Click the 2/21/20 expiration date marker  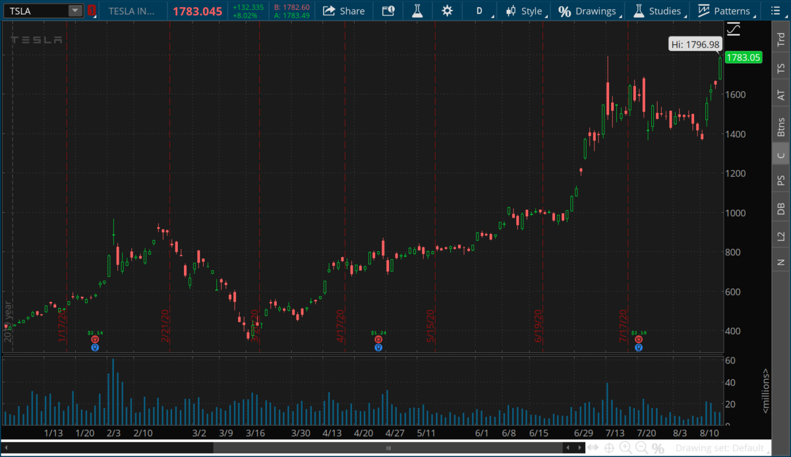pyautogui.click(x=165, y=326)
